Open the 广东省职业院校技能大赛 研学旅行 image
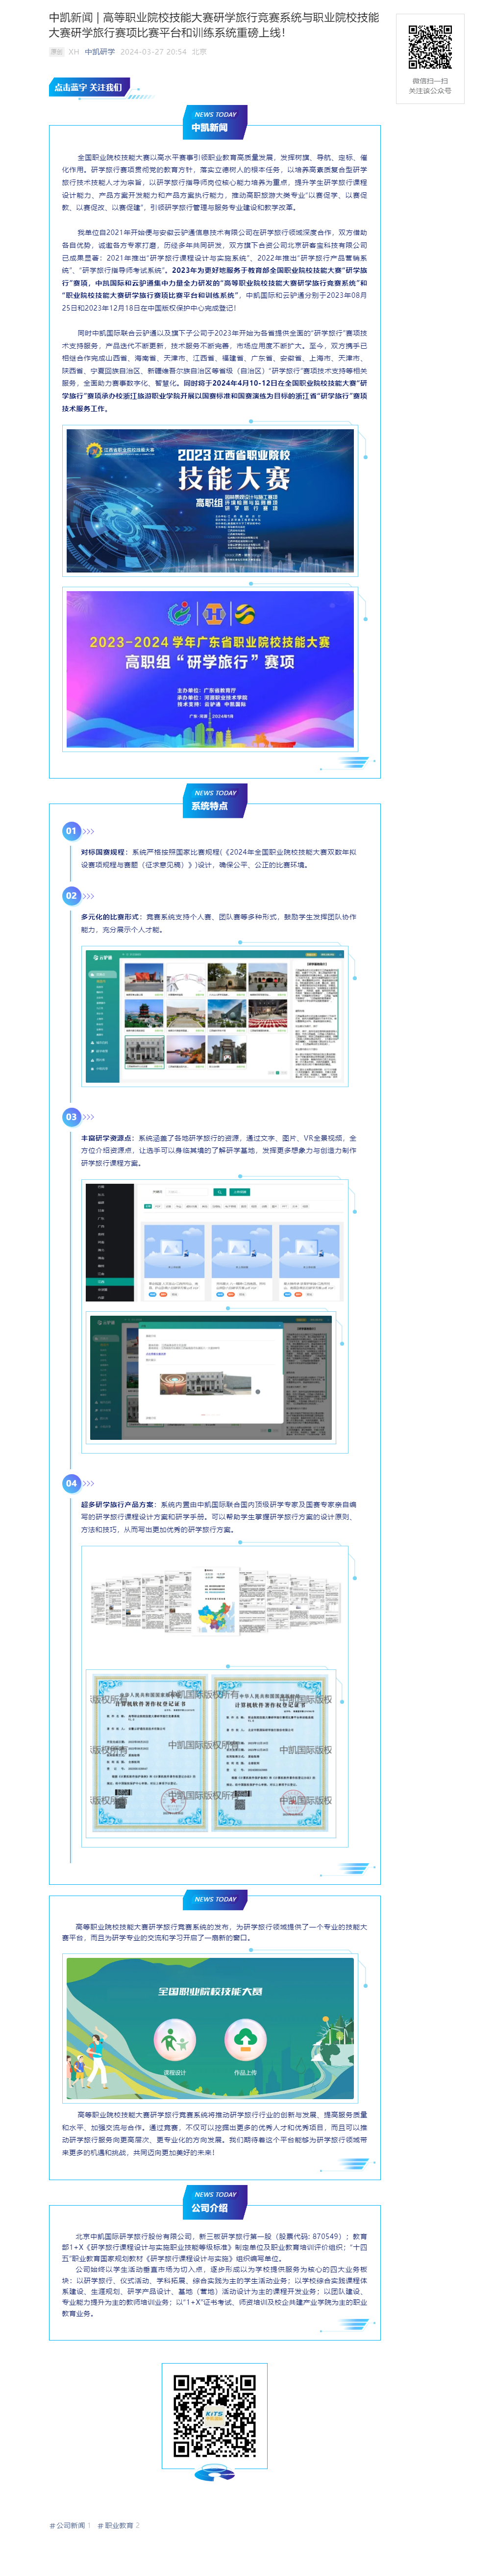 [210, 669]
